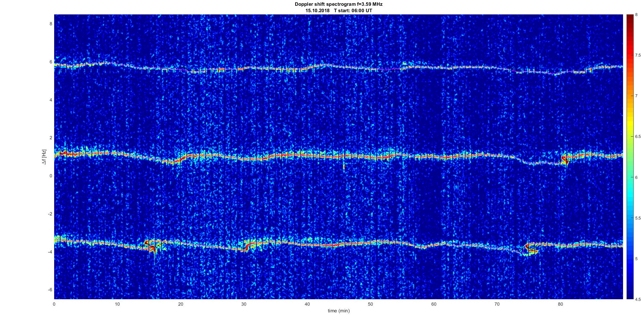Click y-axis tick label -4
Screen dimensions: 641x321
click(x=50, y=252)
